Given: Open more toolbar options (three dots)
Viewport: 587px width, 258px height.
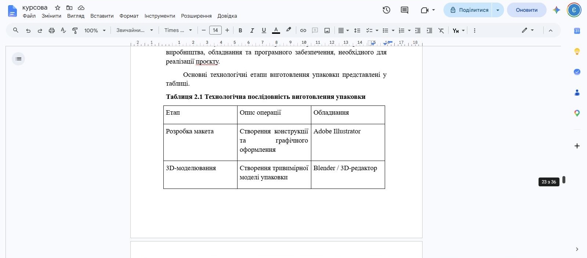Looking at the screenshot, I should tap(475, 31).
